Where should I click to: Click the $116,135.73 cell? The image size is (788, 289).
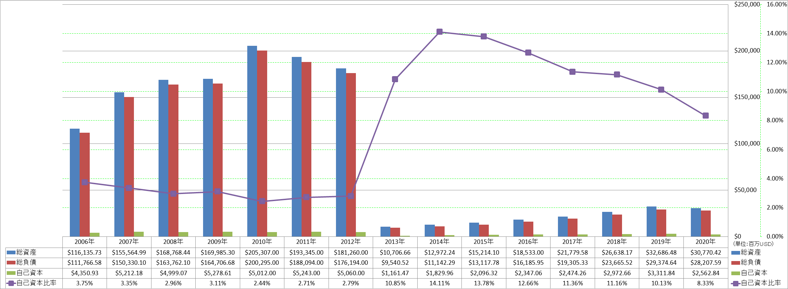[85, 253]
